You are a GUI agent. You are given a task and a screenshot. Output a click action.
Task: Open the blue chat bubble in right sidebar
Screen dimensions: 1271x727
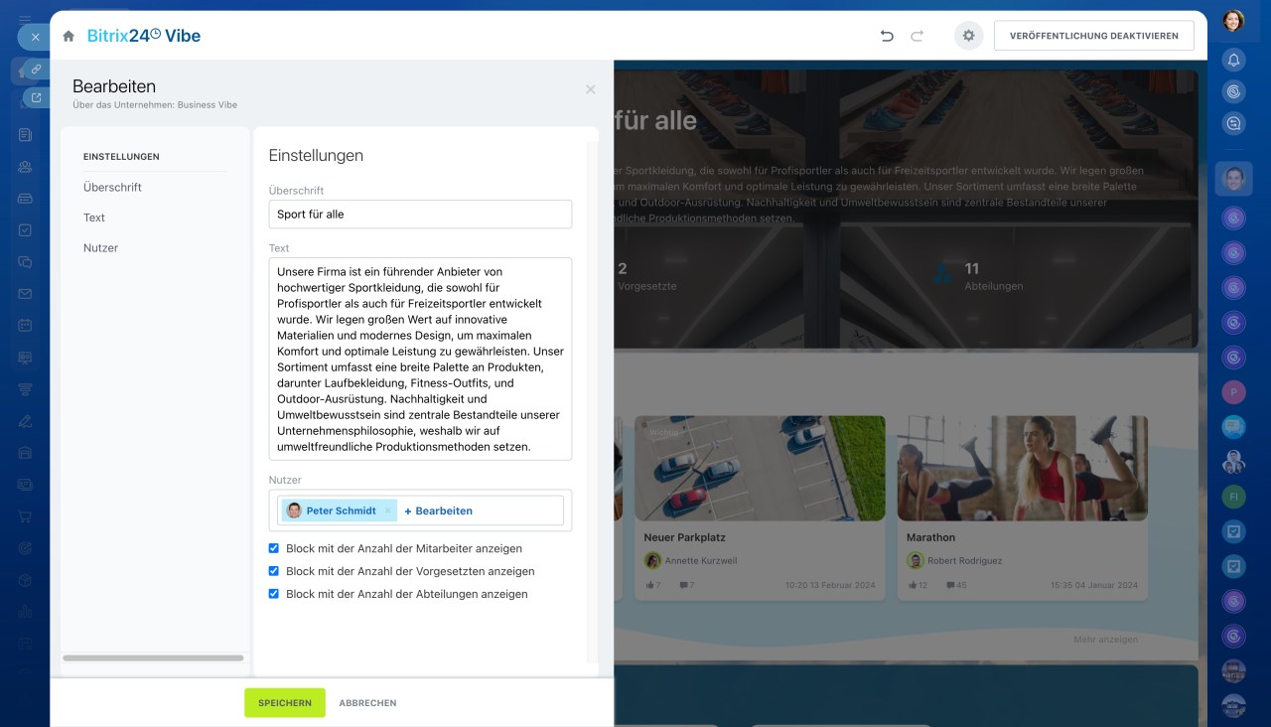pos(1233,426)
